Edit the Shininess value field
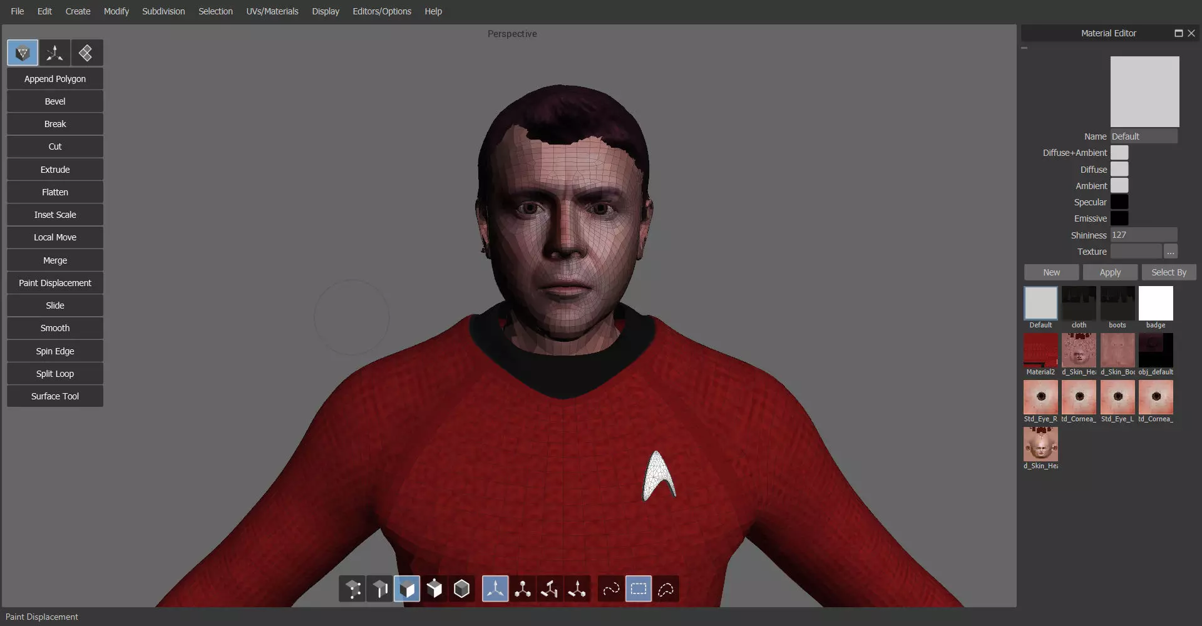This screenshot has height=626, width=1202. (x=1144, y=235)
